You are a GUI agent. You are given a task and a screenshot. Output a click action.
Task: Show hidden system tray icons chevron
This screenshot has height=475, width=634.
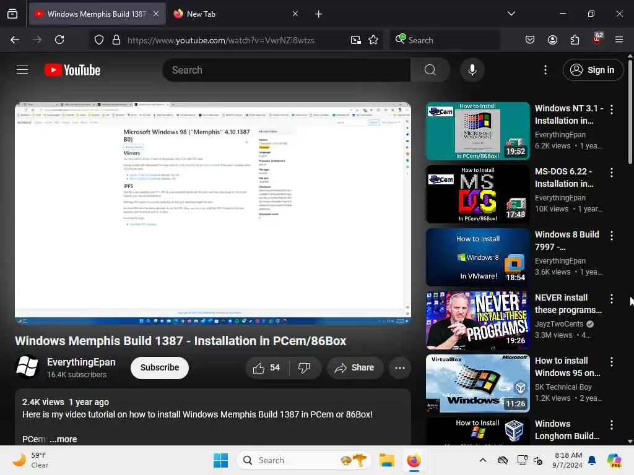[483, 460]
